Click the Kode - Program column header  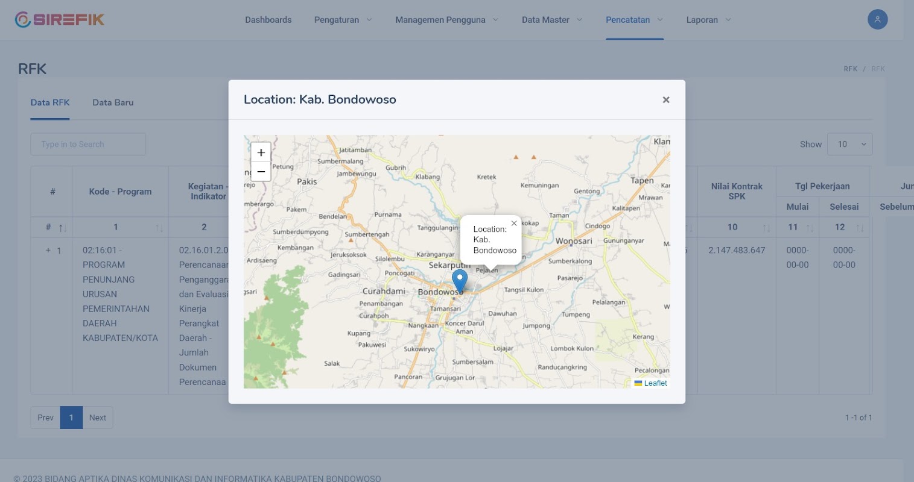pyautogui.click(x=120, y=192)
